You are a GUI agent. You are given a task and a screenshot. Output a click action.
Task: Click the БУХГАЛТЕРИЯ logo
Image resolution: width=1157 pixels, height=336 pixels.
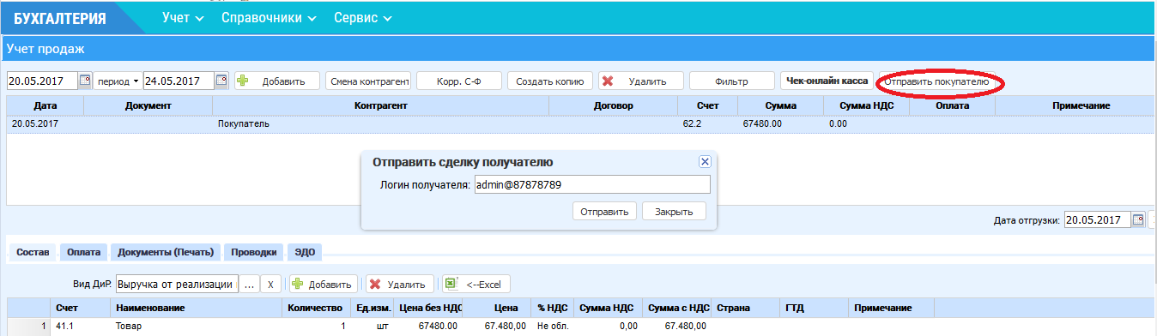click(x=60, y=18)
